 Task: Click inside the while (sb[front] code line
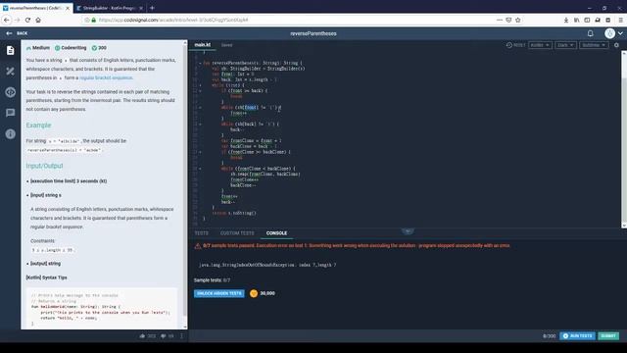pos(251,108)
